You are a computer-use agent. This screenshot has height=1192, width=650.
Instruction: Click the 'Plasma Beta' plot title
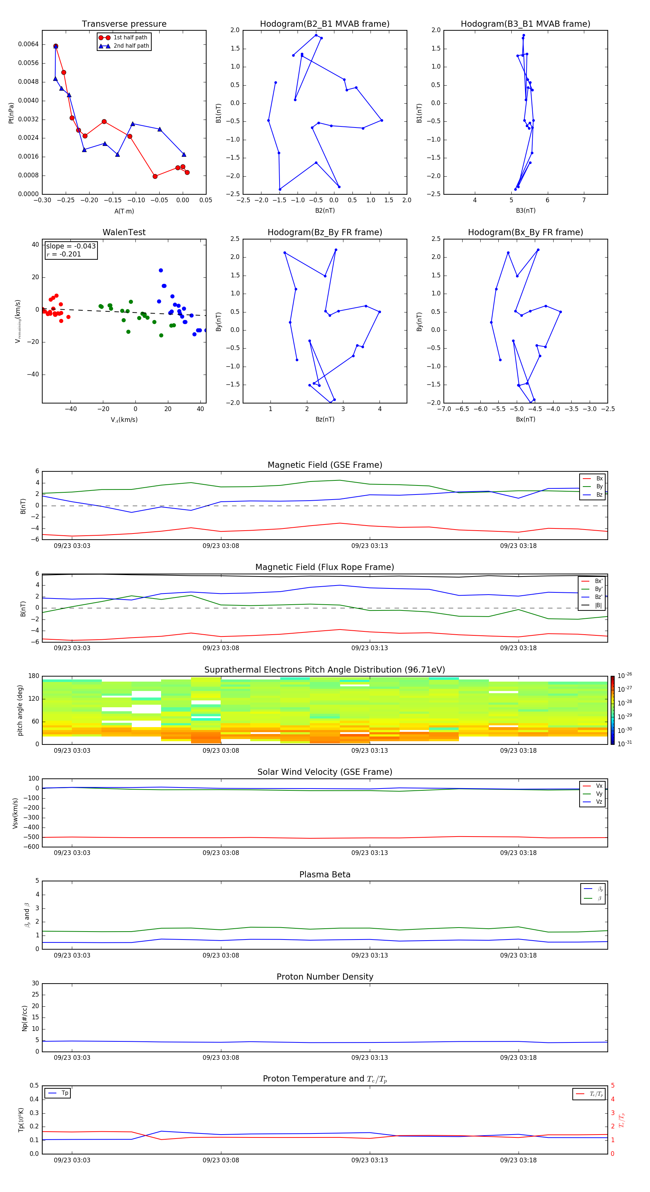coord(325,874)
